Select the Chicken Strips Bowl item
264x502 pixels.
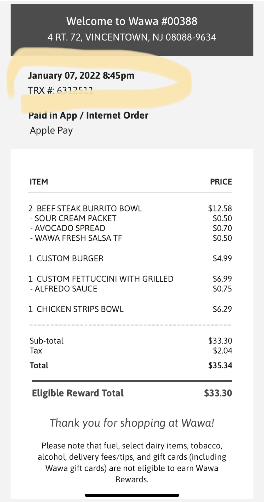pyautogui.click(x=76, y=309)
